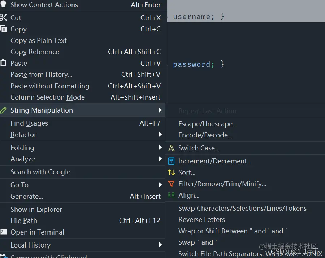
Task: Expand the Go To submenu arrow
Action: click(x=160, y=185)
